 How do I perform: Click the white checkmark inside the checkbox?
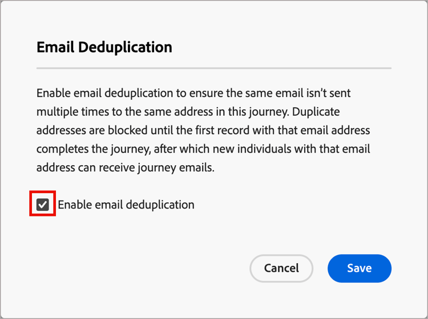tap(43, 205)
